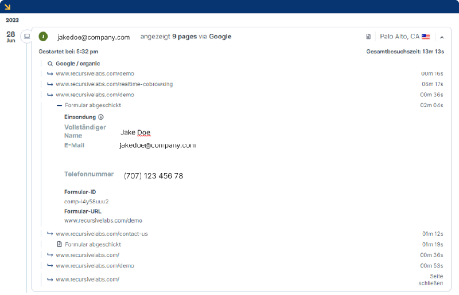Open www.recursivelabs.com/ row with Seite schließen

pyautogui.click(x=88, y=280)
